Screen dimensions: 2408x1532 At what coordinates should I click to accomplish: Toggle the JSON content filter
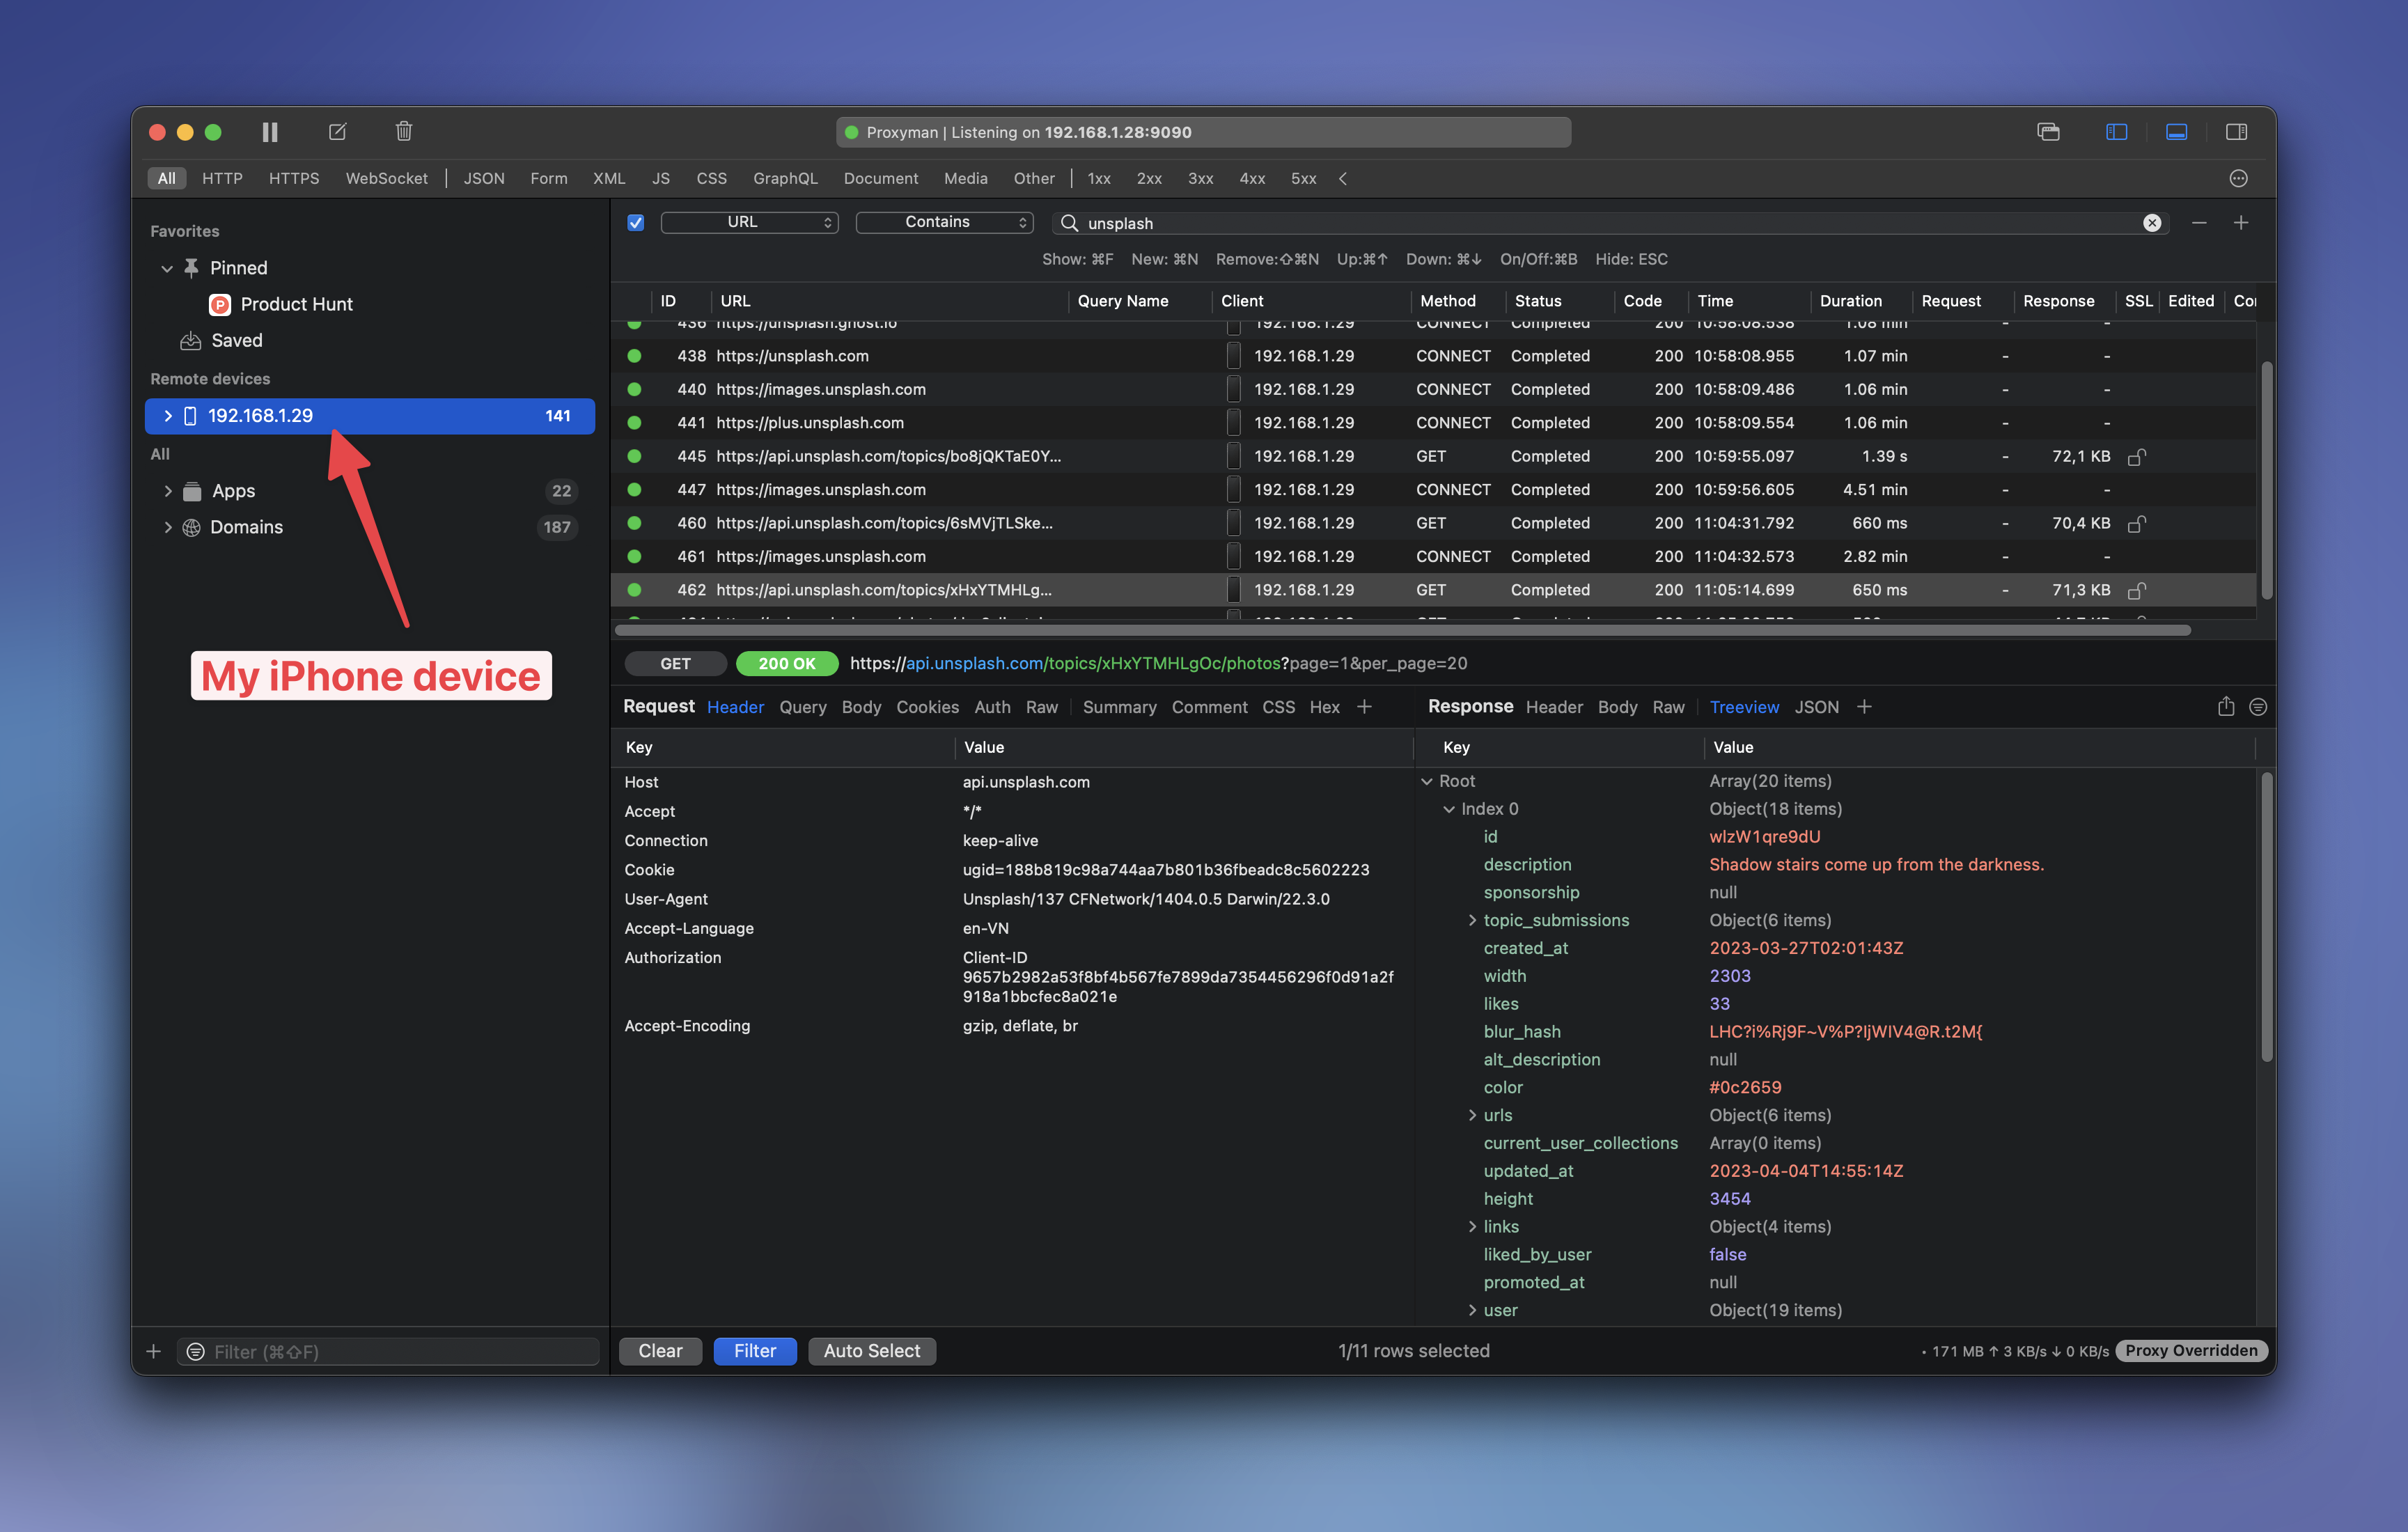coord(484,178)
